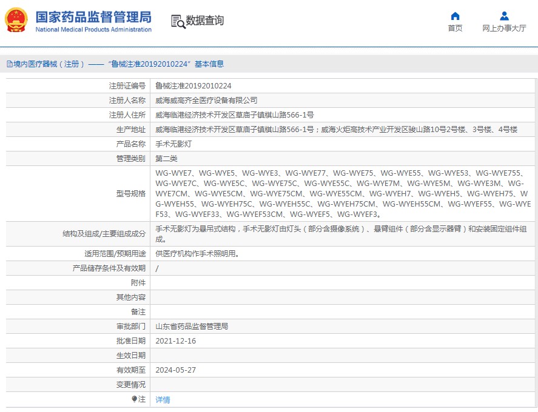The height and width of the screenshot is (412, 538).
Task: Click slash value in storage conditions row
Action: (157, 268)
